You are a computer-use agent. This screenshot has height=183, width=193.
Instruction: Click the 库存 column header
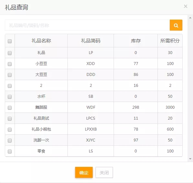click(x=136, y=41)
